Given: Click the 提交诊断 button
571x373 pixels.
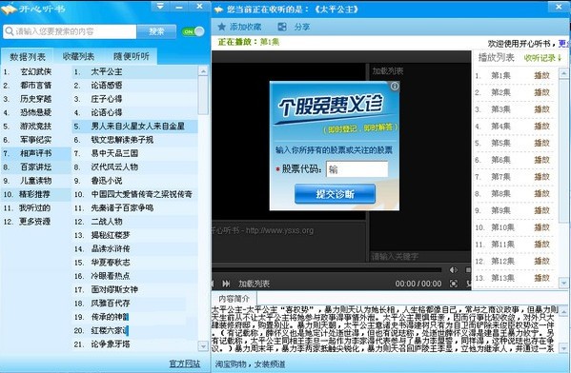Looking at the screenshot, I should 335,194.
